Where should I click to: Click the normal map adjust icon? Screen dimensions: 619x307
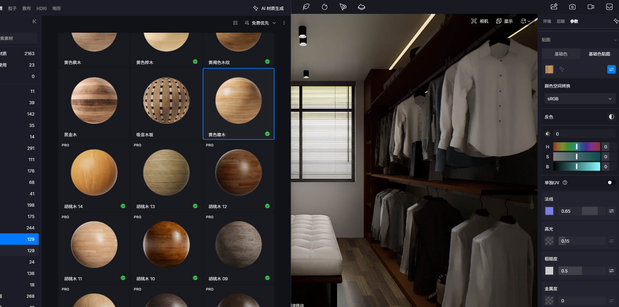(611, 211)
